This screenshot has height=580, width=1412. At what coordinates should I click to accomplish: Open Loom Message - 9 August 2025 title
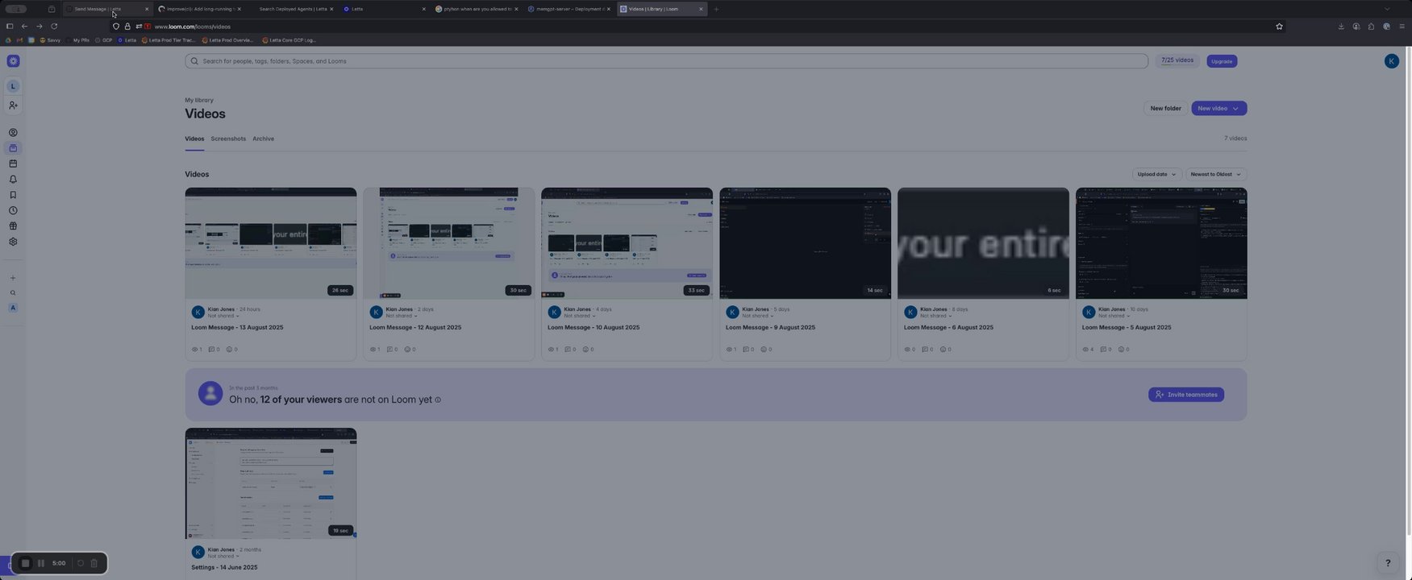click(770, 328)
